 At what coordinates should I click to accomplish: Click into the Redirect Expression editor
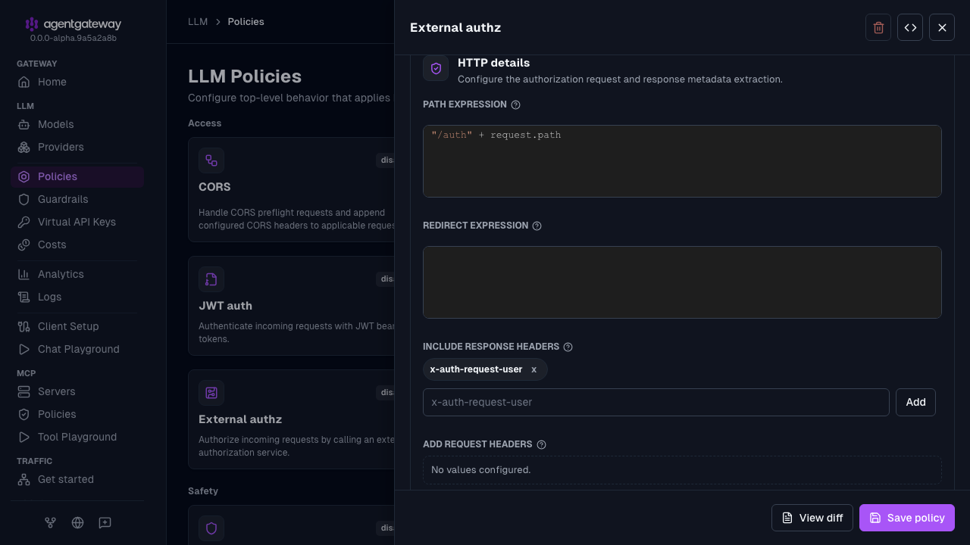point(682,282)
